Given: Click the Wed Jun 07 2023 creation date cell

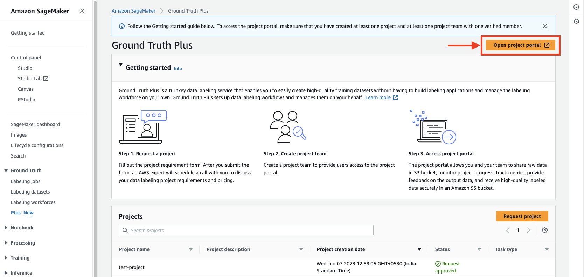Looking at the screenshot, I should click(366, 267).
